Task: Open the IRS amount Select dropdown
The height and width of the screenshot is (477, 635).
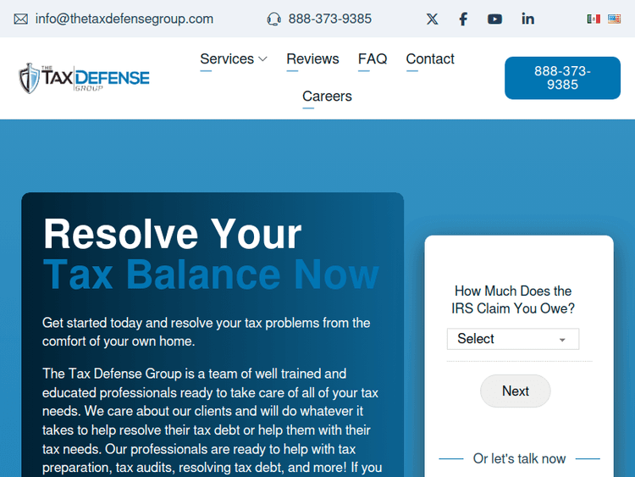Action: 513,339
